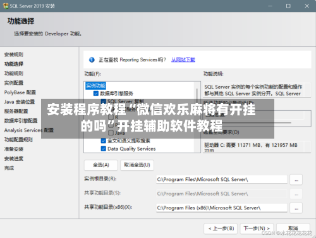316x238 pixels.
Task: Maximize the SQL Server 2019 安装 window
Action: 288,6
